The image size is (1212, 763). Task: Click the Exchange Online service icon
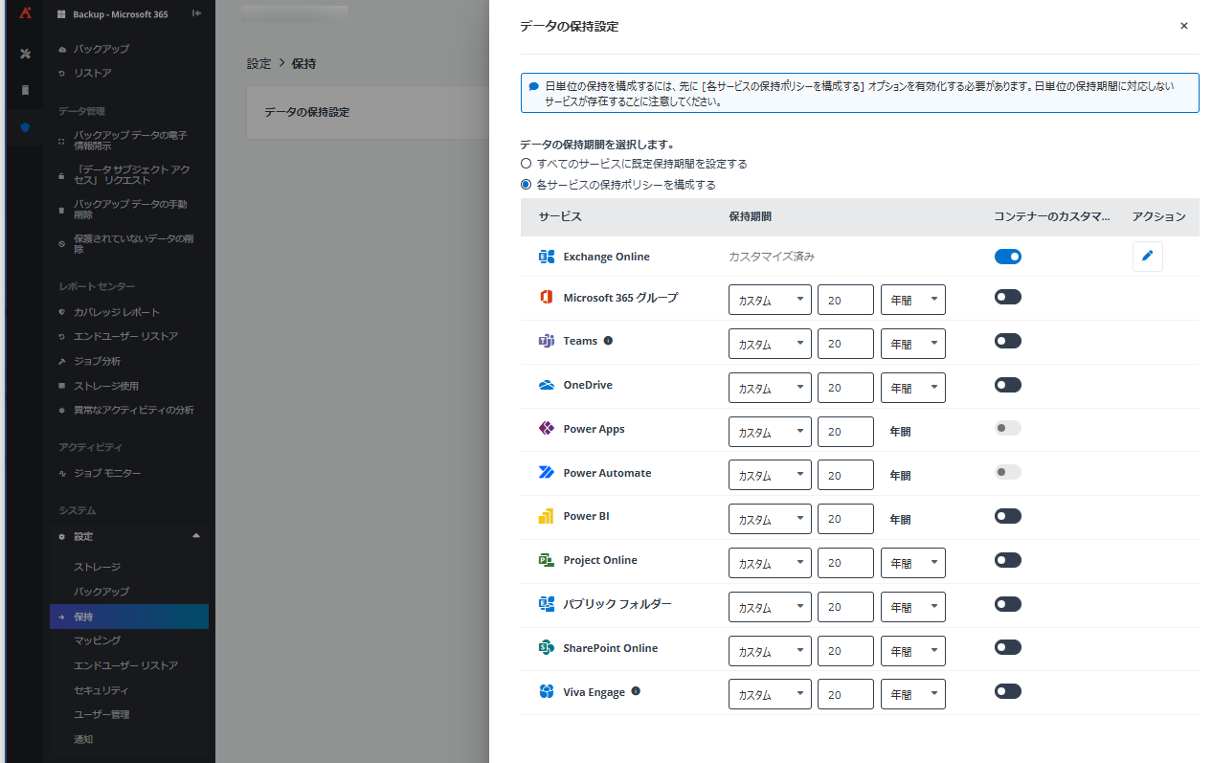click(547, 257)
